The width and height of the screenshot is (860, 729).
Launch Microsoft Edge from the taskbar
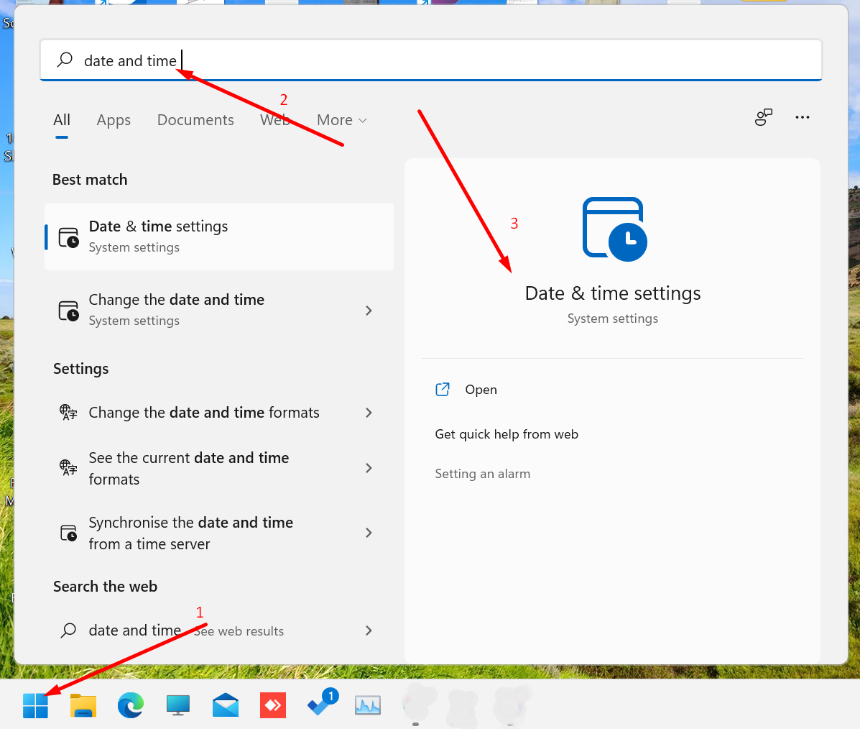tap(131, 705)
